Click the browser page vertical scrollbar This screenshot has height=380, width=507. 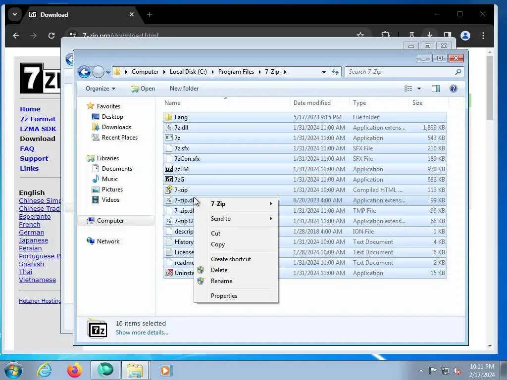(x=490, y=87)
